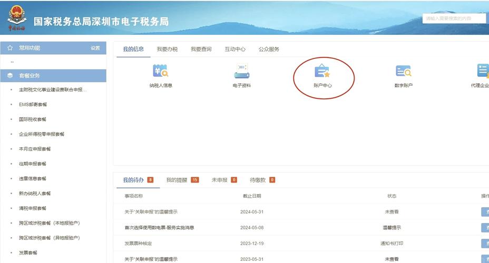
Task: Click the 温馨提示 status cell
Action: click(x=392, y=228)
